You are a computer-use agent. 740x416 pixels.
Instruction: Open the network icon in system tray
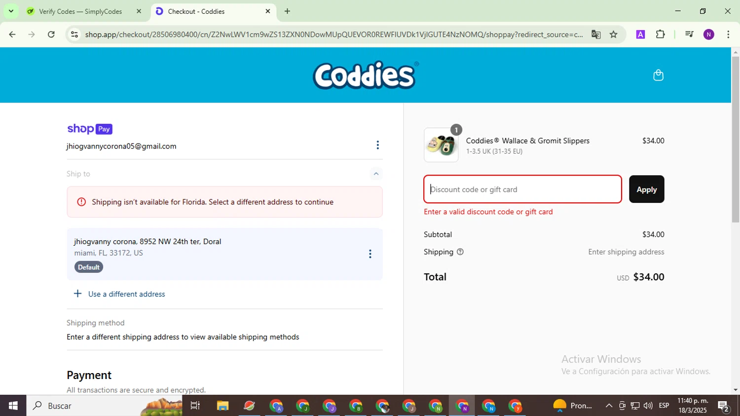click(635, 406)
